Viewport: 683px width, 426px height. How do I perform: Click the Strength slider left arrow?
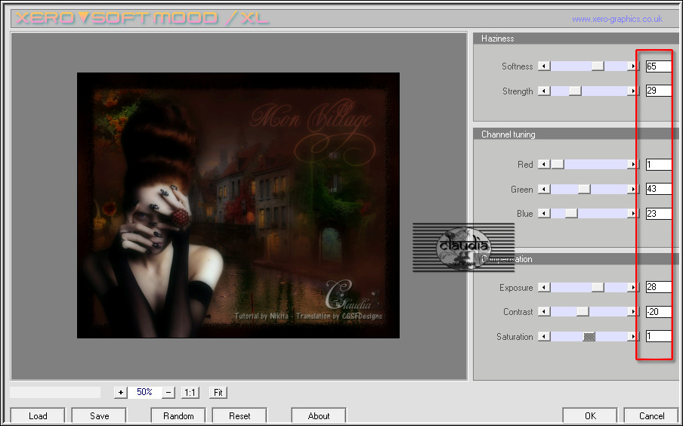544,91
